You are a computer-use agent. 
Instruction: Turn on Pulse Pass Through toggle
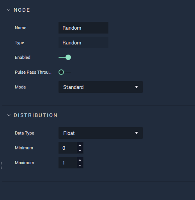point(65,72)
